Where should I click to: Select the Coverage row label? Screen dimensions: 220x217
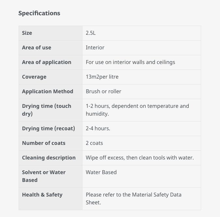34,77
